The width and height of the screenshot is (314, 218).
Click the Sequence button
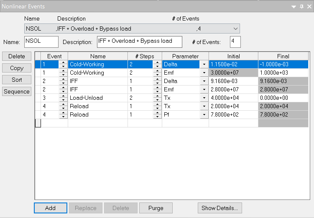(17, 91)
